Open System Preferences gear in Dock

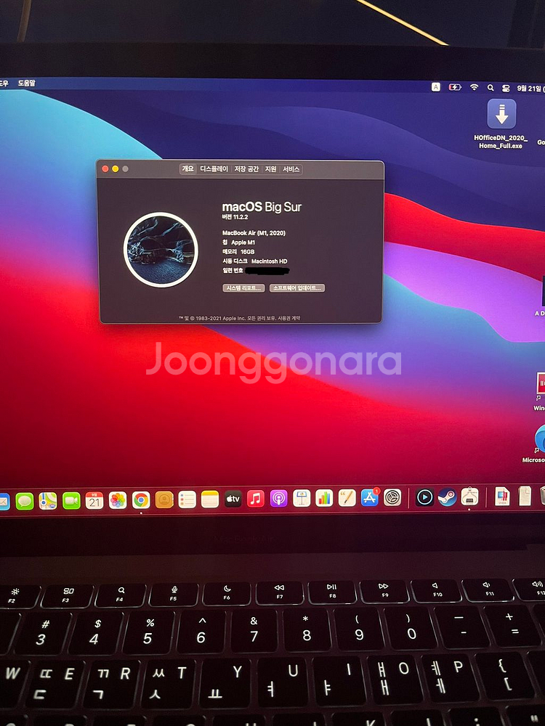[392, 497]
